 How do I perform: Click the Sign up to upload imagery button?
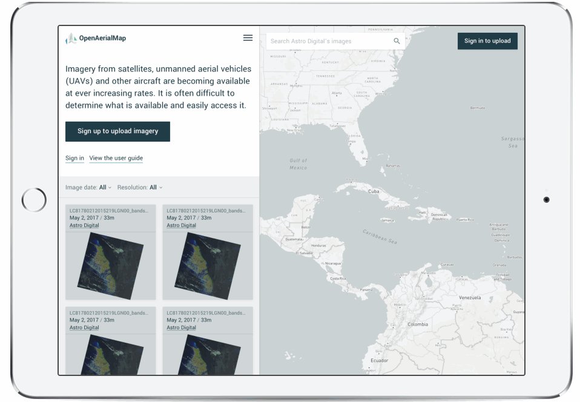click(117, 131)
